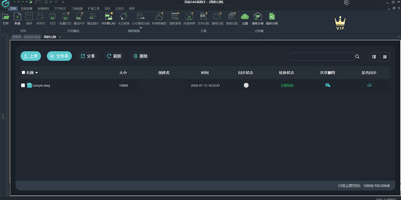Tick the select-all checkbox beside 名称
The image size is (401, 200).
(23, 72)
